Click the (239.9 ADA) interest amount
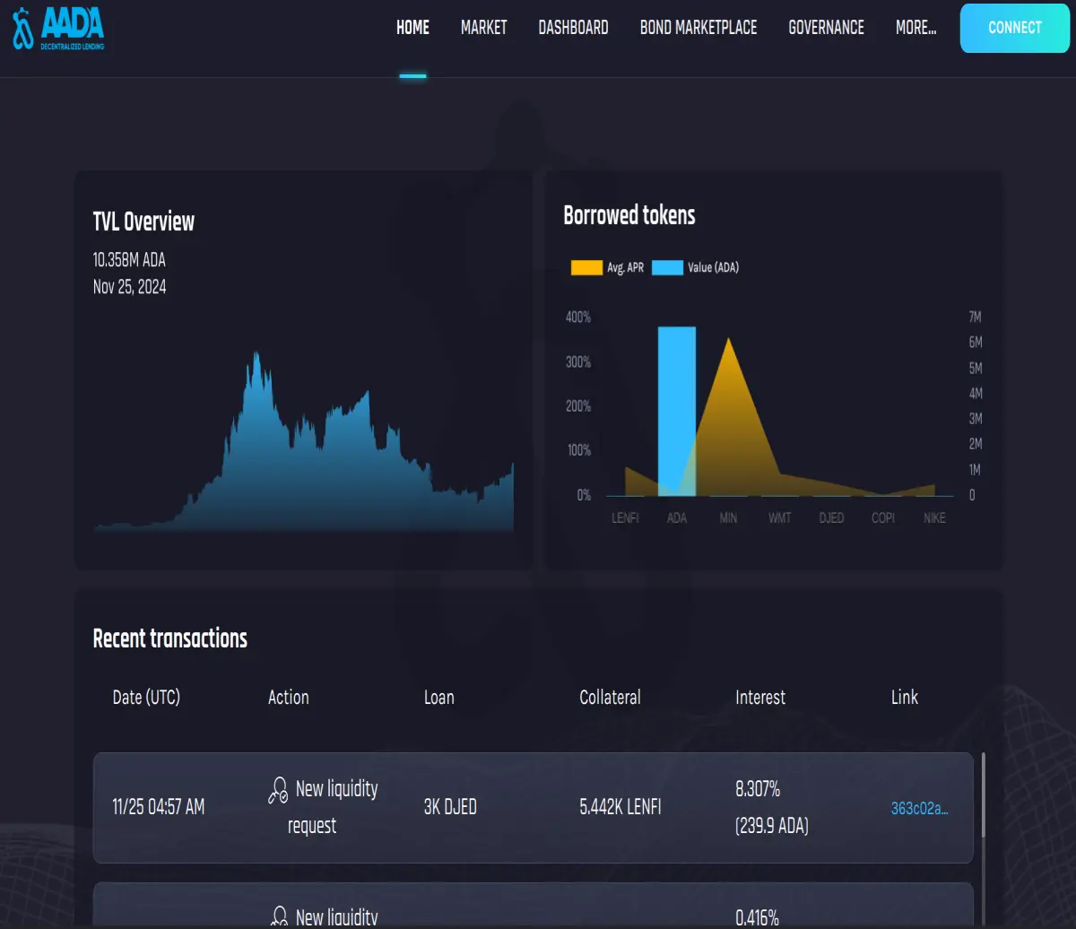 click(772, 826)
